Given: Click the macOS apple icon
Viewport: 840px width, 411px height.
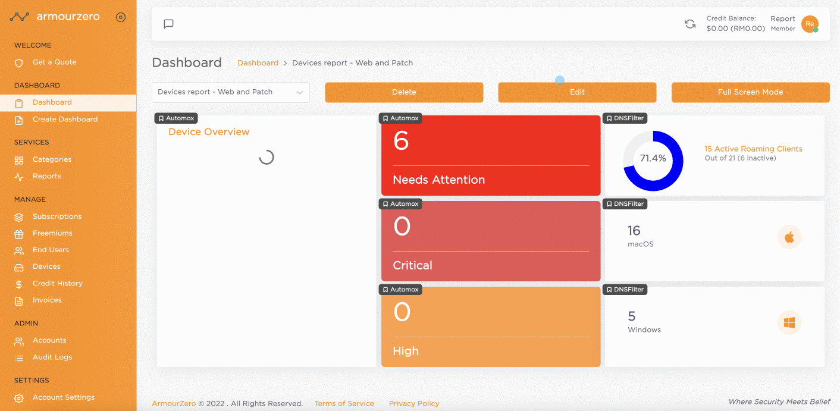Looking at the screenshot, I should (x=789, y=237).
